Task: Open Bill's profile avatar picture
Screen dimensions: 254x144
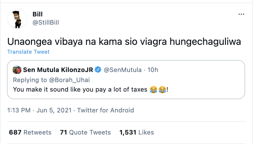Action: [17, 18]
